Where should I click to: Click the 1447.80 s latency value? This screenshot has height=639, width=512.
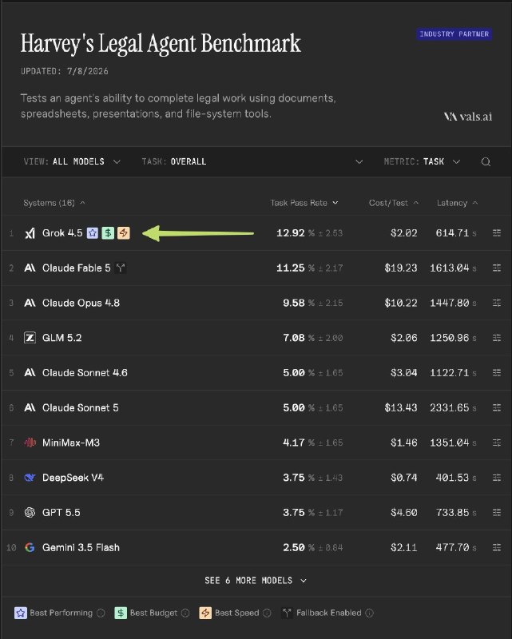coord(453,303)
